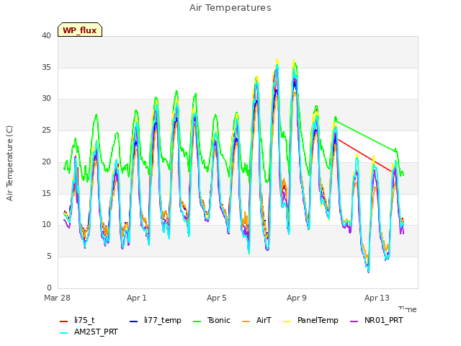The image size is (461, 346).
Task: Toggle the li75_t legend entry
Action: [77, 320]
